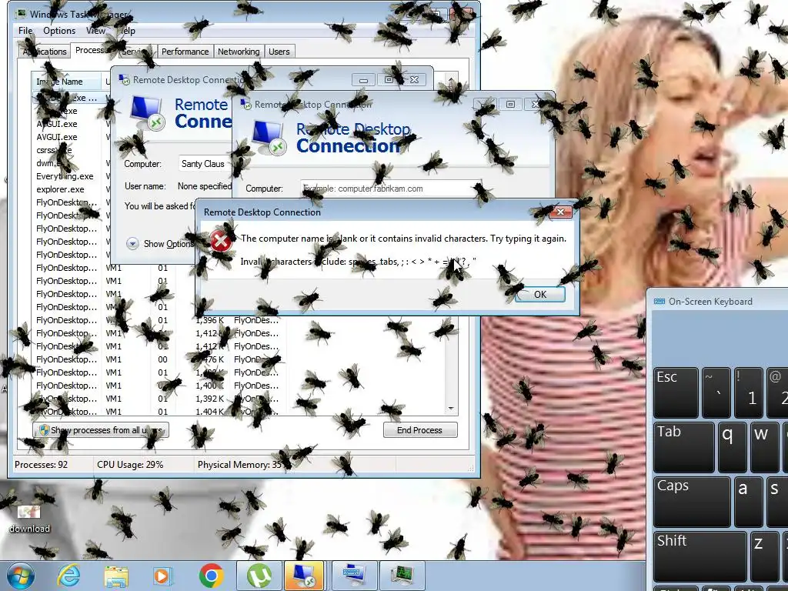Click the a key on On-Screen Keyboard
Image resolution: width=788 pixels, height=591 pixels.
click(x=748, y=502)
